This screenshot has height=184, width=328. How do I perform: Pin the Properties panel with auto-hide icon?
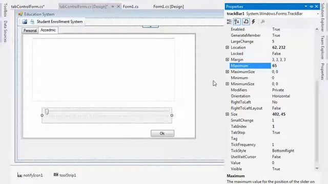coord(312,7)
